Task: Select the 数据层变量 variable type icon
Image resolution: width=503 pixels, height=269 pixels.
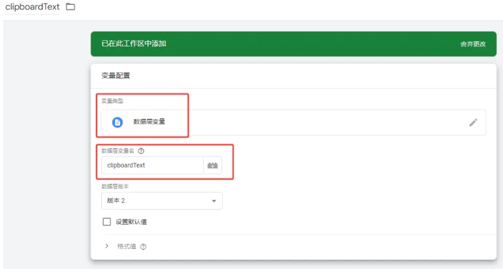Action: [118, 123]
